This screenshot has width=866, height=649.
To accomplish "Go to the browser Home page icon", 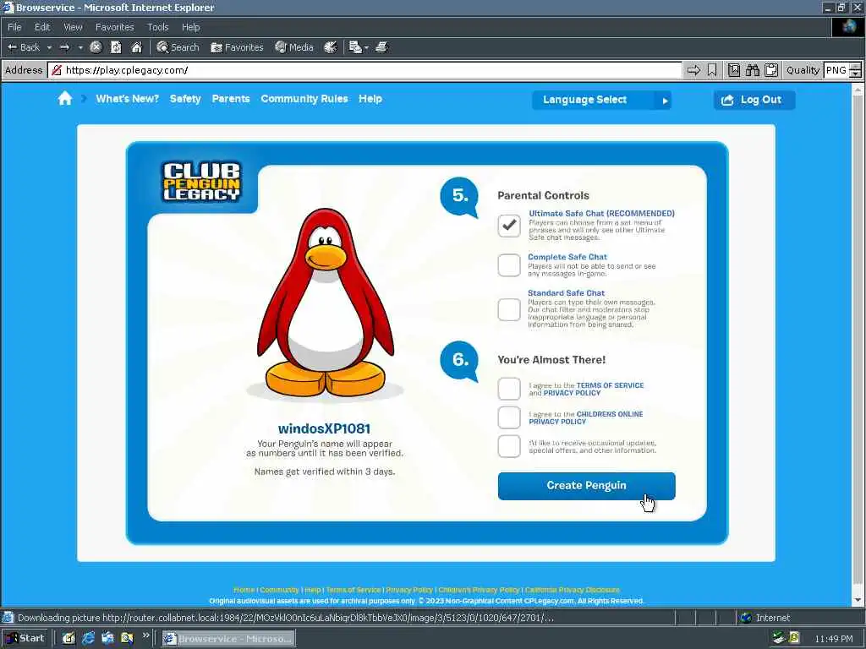I will [136, 47].
